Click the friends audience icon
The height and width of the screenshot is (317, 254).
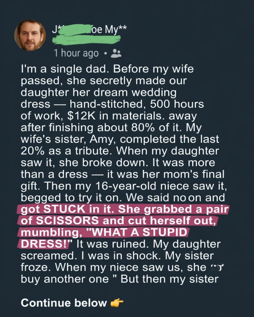(x=116, y=53)
